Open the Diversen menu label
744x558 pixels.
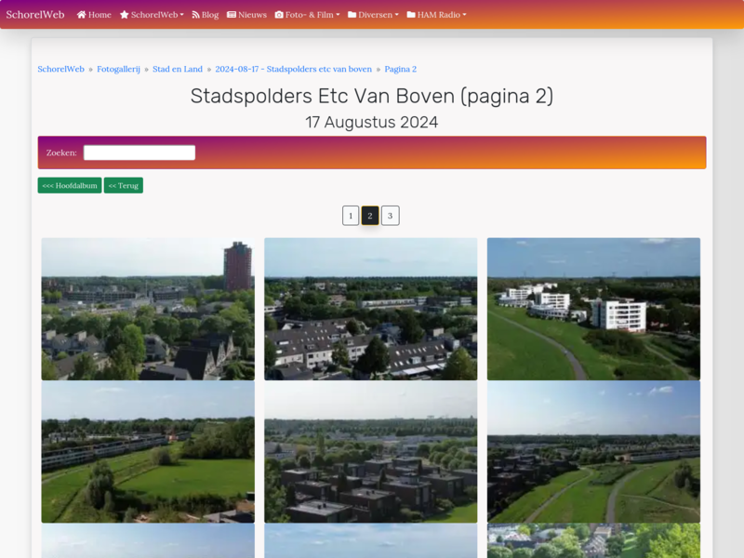[x=376, y=15]
